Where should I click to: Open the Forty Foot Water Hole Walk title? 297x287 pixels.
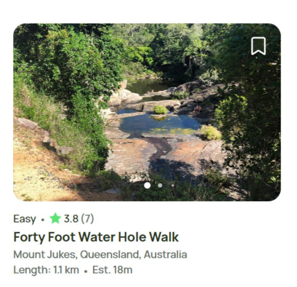[96, 237]
